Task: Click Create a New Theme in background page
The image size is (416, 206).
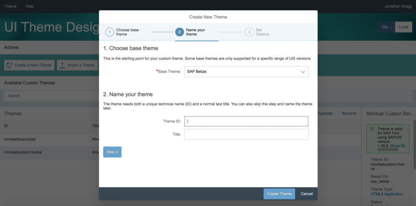Action: coord(29,65)
